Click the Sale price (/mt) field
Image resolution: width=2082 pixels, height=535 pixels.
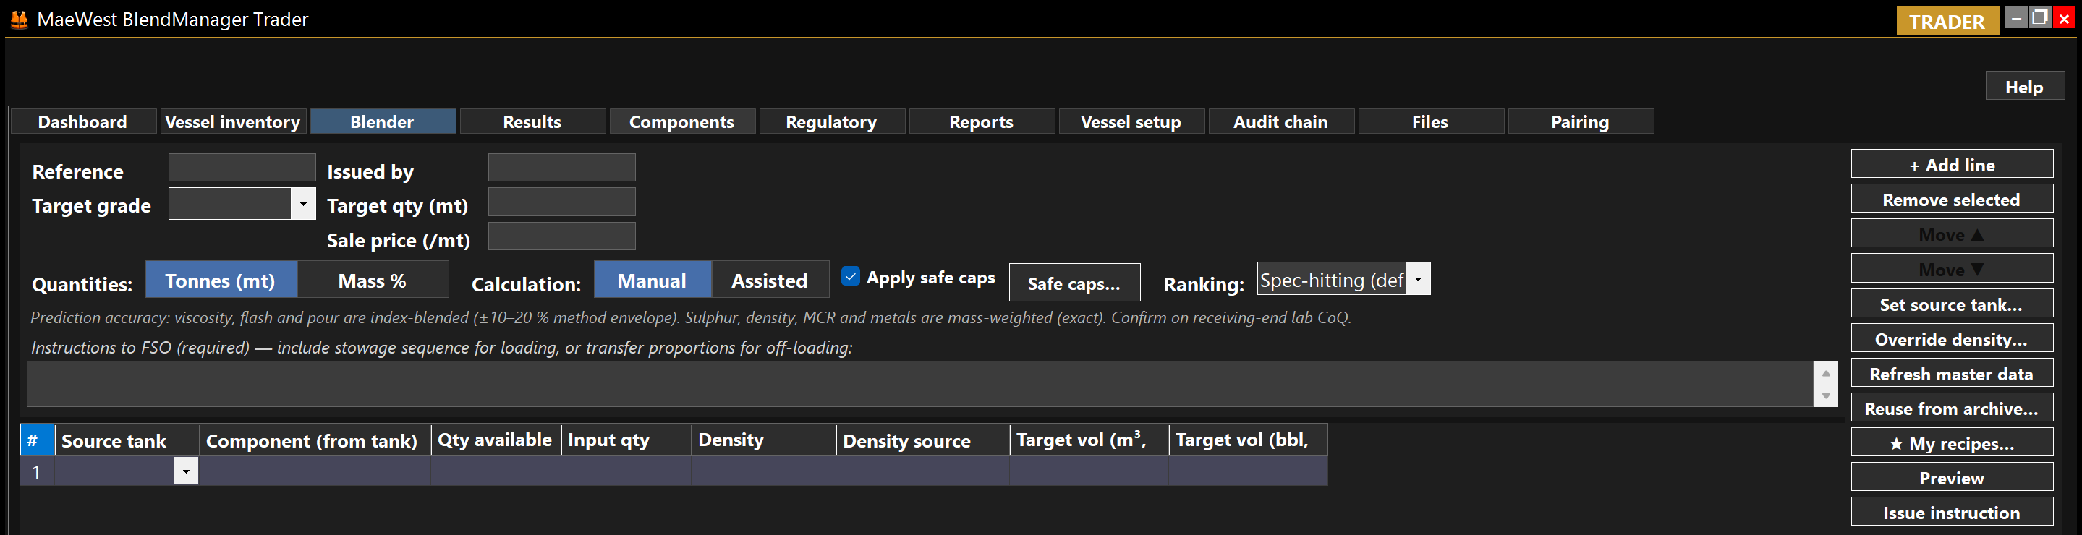[561, 236]
